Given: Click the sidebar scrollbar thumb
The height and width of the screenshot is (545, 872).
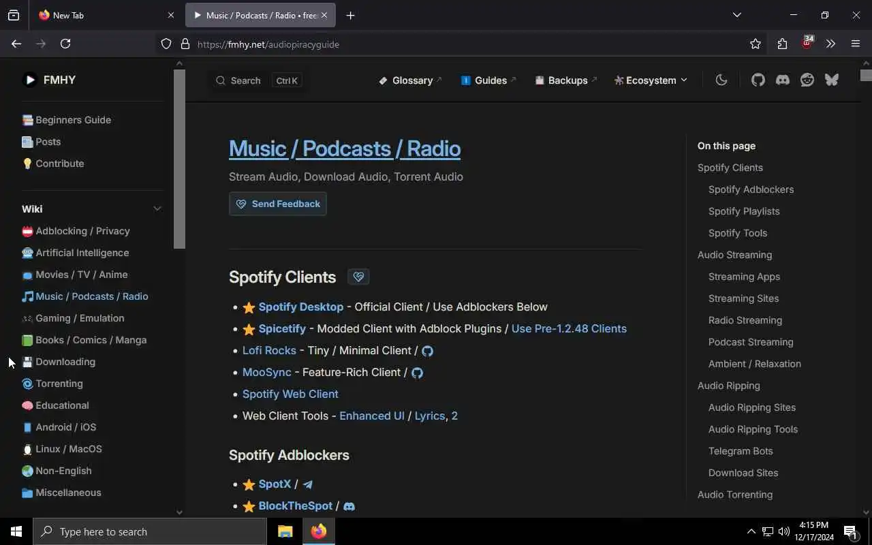Looking at the screenshot, I should [x=179, y=159].
